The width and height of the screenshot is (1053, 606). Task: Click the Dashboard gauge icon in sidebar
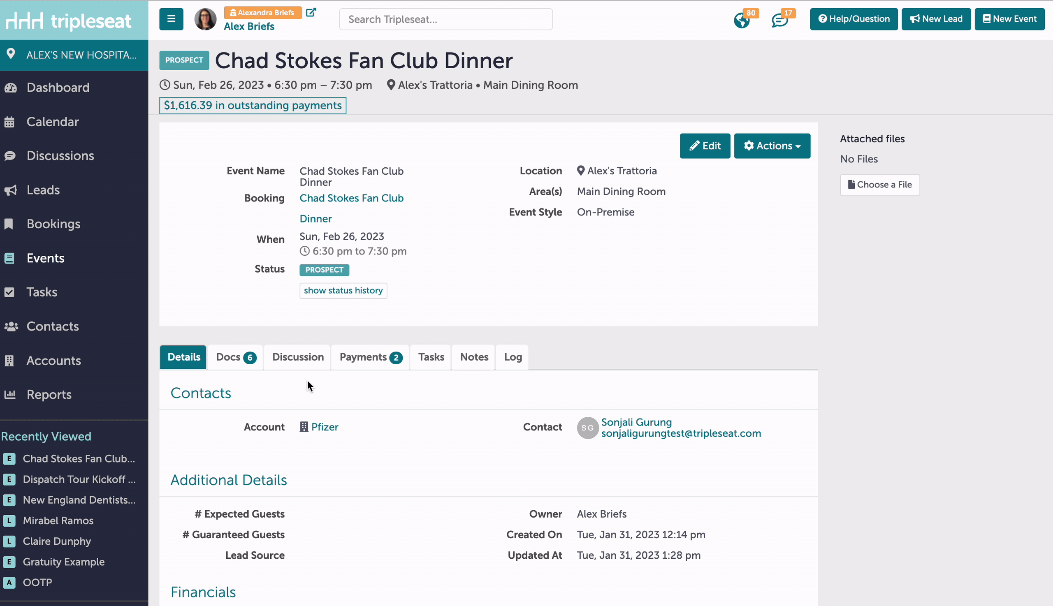click(10, 88)
